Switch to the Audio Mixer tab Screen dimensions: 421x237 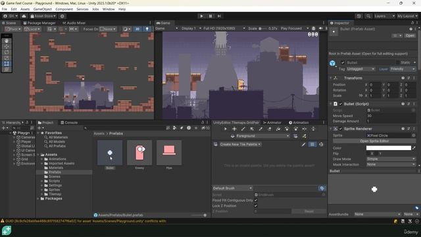pos(74,23)
